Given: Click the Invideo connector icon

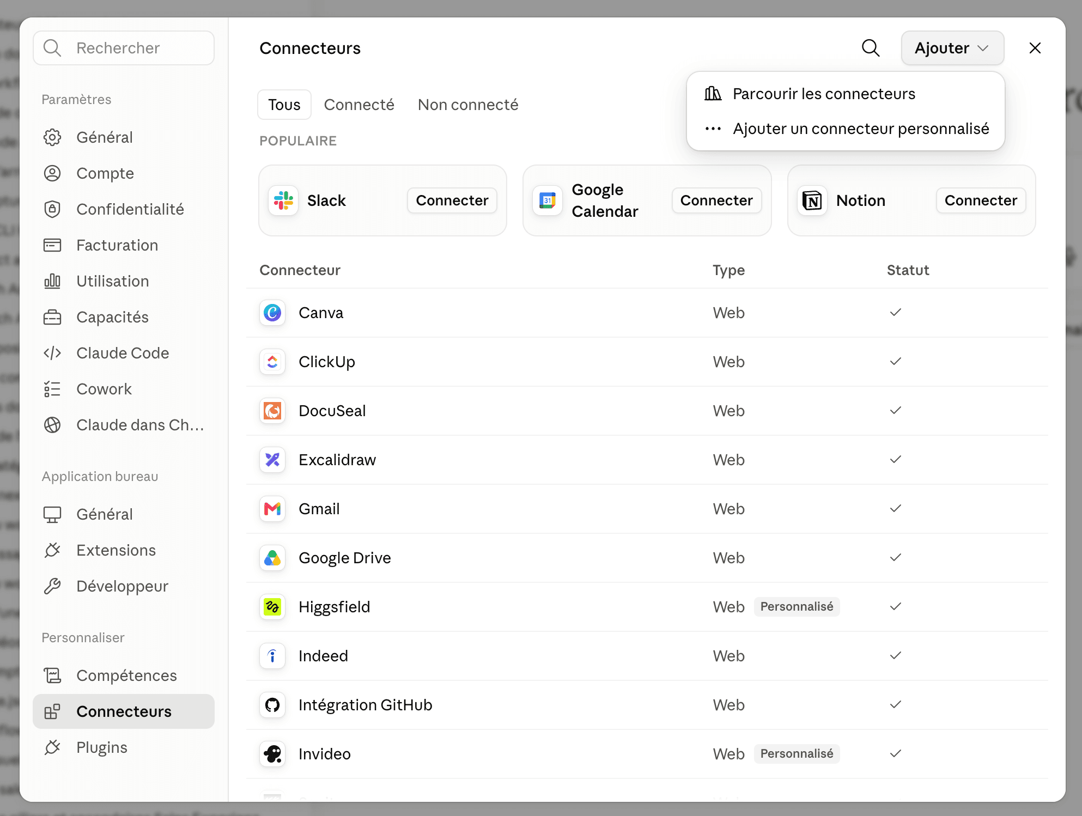Looking at the screenshot, I should (272, 754).
